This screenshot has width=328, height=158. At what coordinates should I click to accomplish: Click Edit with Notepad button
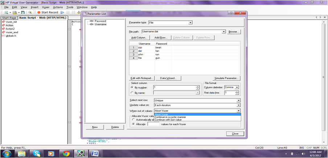(x=142, y=78)
